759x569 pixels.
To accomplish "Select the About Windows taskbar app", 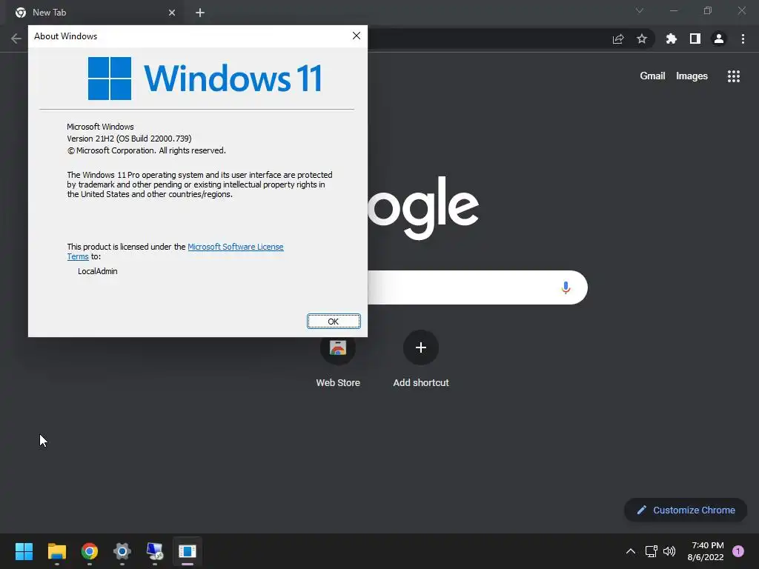I will tap(188, 551).
